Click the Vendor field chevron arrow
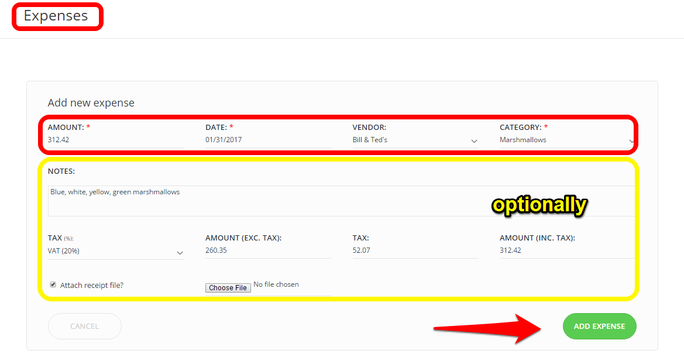This screenshot has height=364, width=684. tap(474, 141)
